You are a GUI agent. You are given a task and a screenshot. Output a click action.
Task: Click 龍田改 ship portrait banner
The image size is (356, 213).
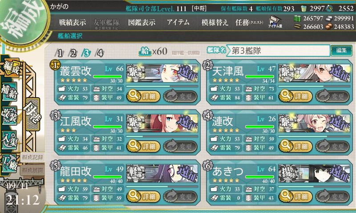(162, 174)
